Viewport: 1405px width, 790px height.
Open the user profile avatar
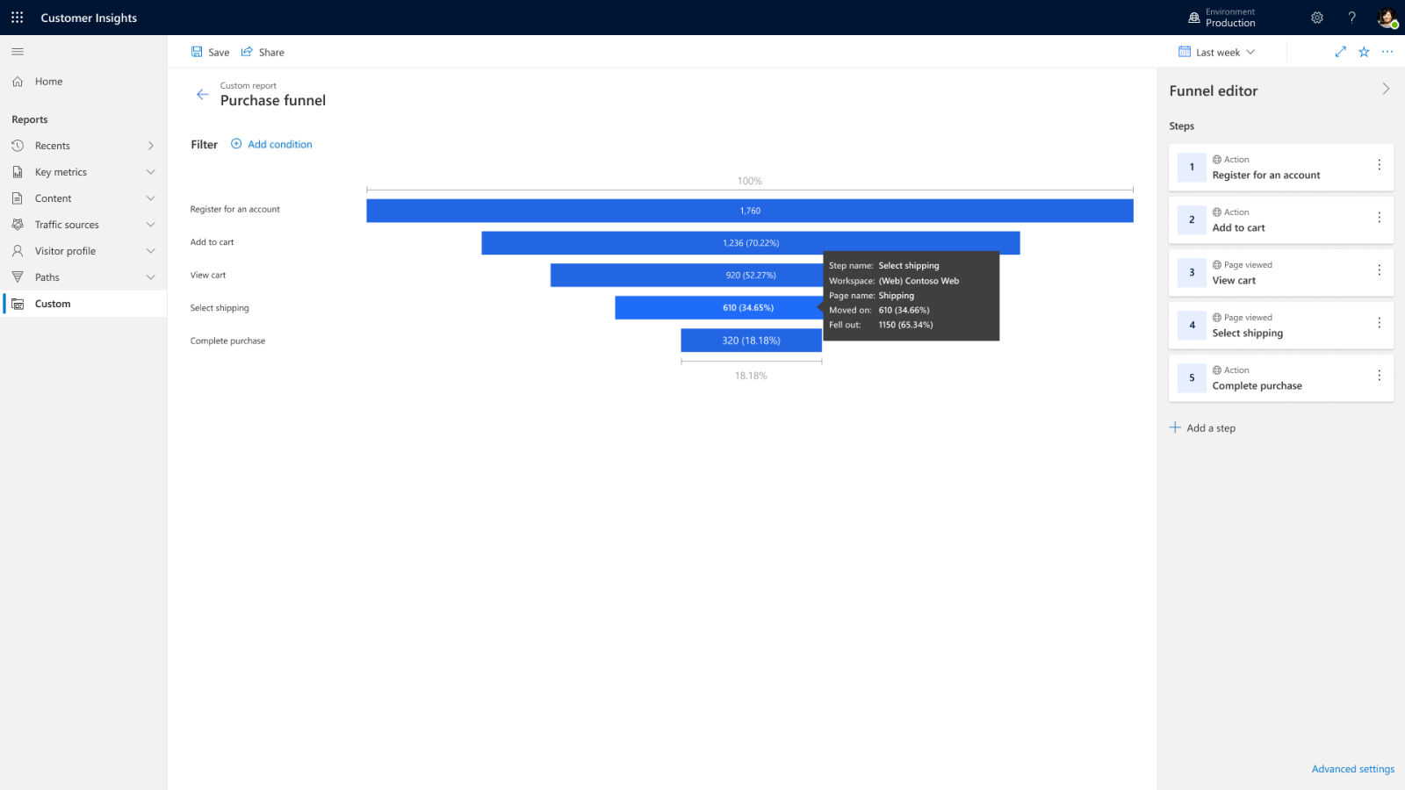point(1387,18)
